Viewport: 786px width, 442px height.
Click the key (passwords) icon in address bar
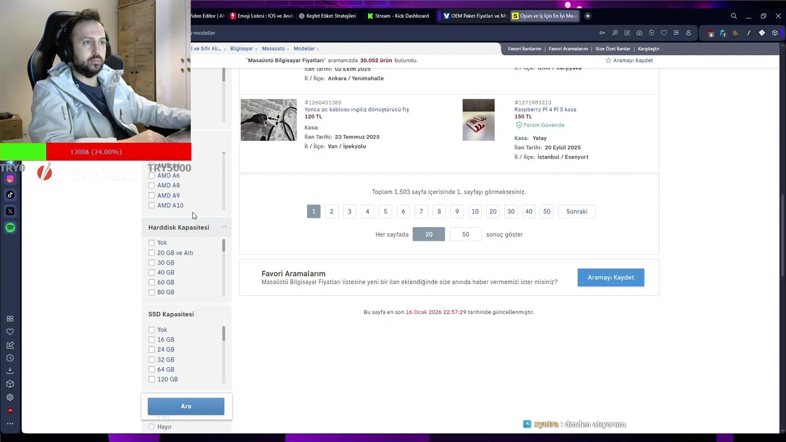pos(602,33)
